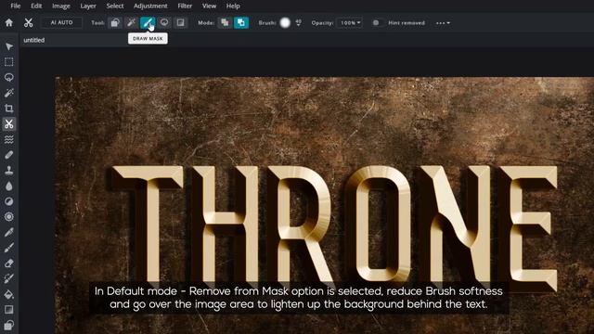The image size is (594, 334).
Task: Click the brush size value 49
Action: (x=299, y=22)
